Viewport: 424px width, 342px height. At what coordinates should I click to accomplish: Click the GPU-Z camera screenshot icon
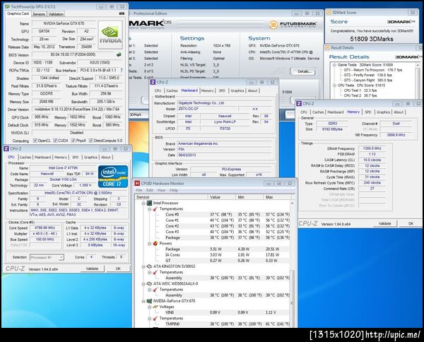click(x=122, y=13)
